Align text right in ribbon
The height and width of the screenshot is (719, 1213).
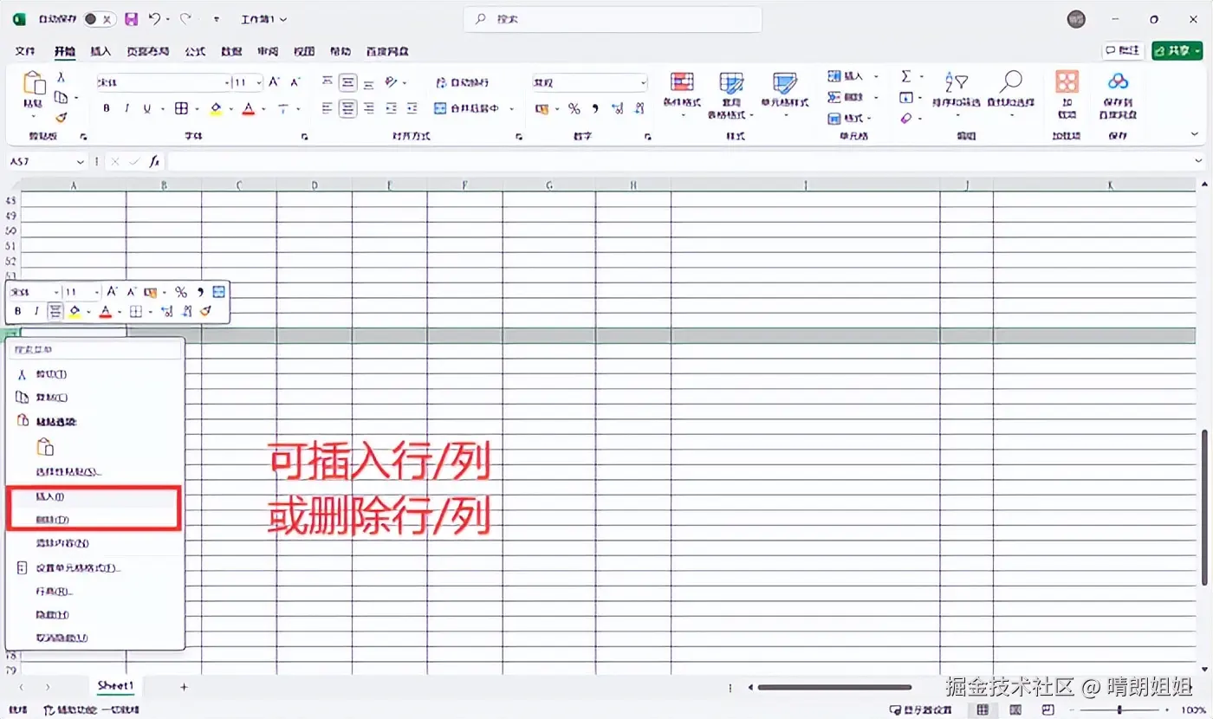[369, 108]
